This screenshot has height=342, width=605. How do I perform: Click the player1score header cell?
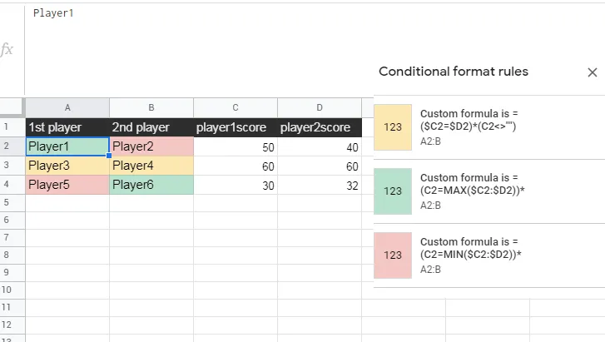coord(236,127)
